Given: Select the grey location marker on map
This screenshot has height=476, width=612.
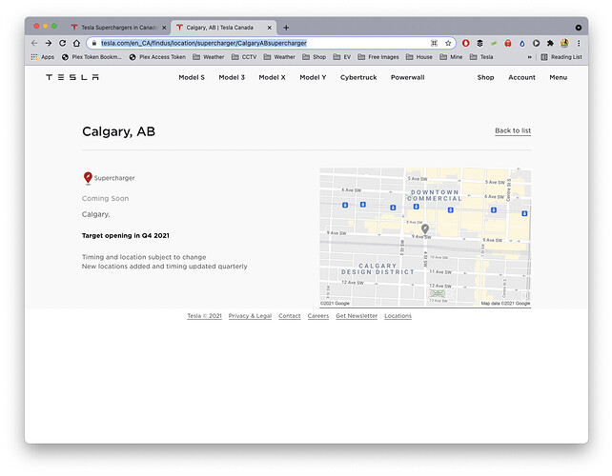Looking at the screenshot, I should (425, 228).
